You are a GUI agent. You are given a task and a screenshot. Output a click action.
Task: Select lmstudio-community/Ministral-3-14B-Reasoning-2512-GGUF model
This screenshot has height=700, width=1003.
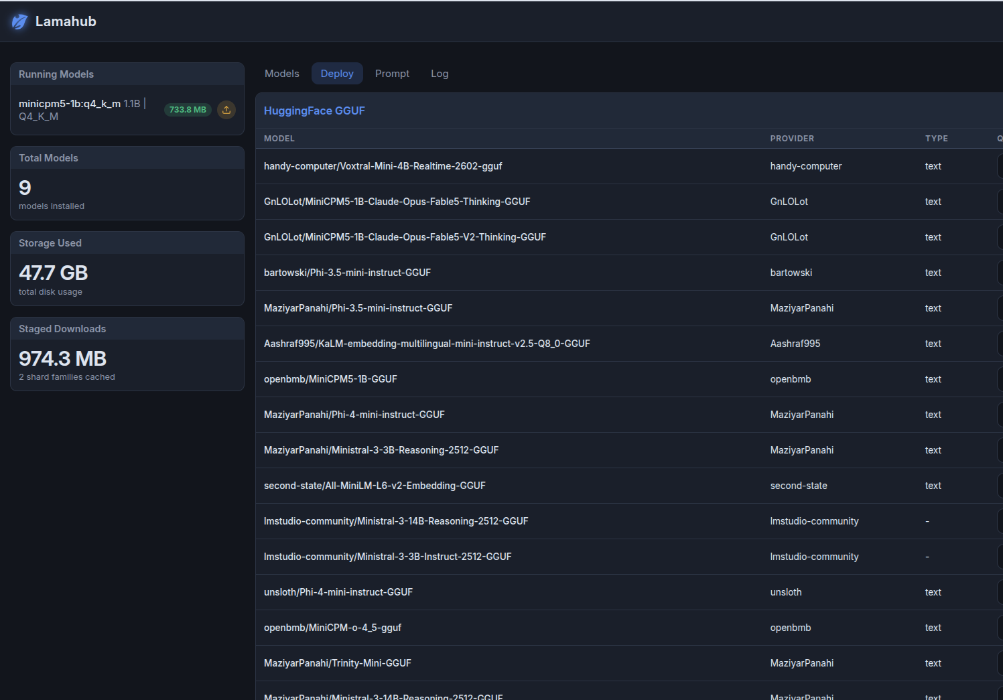[x=396, y=521]
